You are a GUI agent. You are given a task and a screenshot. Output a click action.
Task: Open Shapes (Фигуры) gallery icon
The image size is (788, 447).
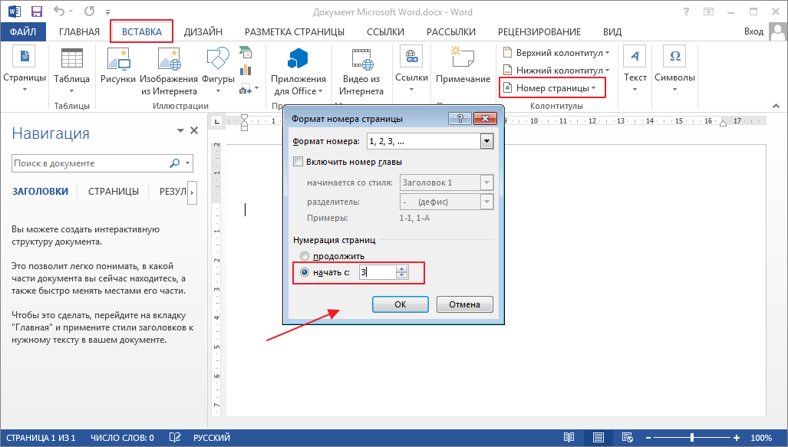pos(217,59)
